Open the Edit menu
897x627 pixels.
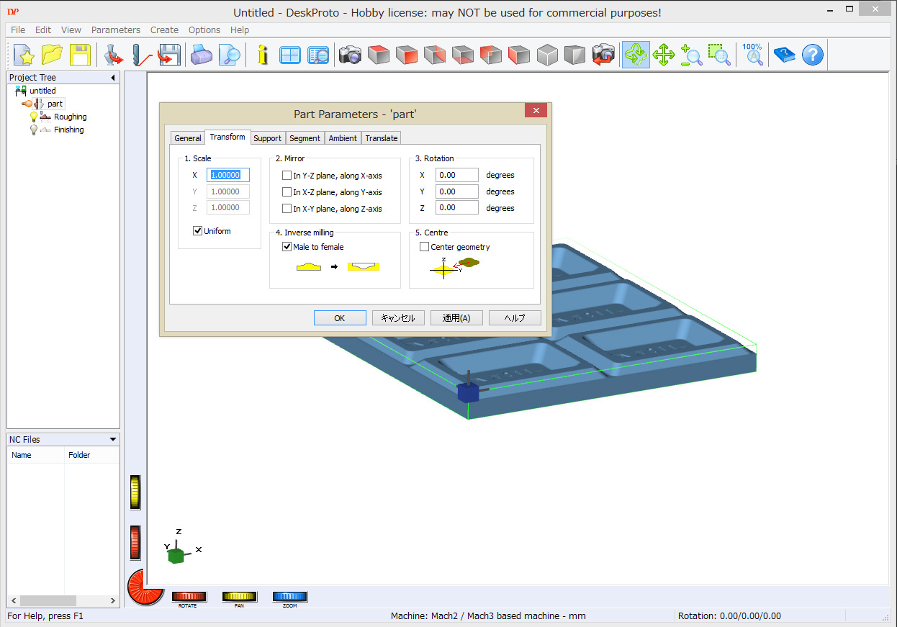tap(43, 30)
